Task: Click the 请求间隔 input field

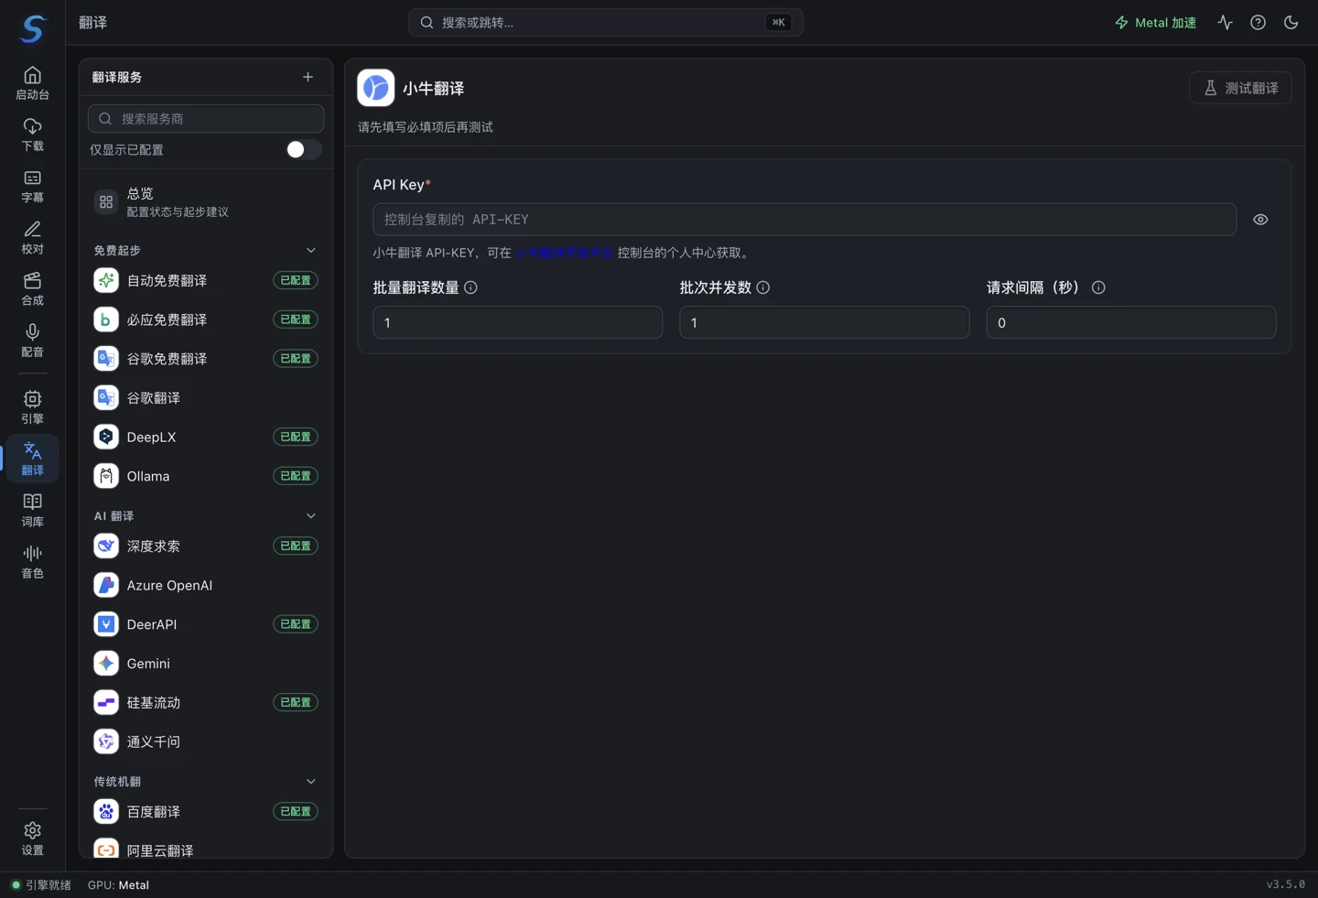Action: point(1130,322)
